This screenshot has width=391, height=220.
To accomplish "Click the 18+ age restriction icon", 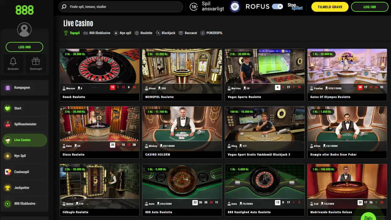I will click(194, 7).
